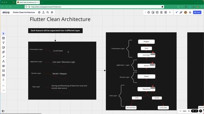The image size is (204, 114).
Task: Search the board with the magnifier icon
Action: (47, 12)
